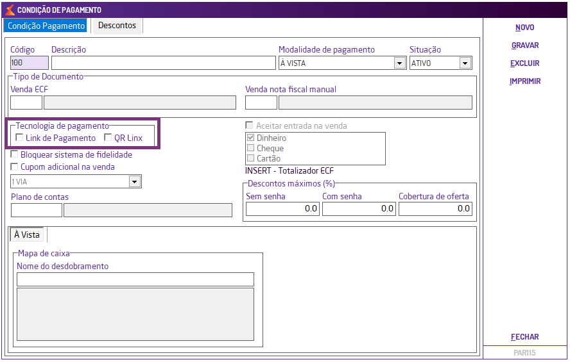570x362 pixels.
Task: Open the Situação dropdown showing ATIVO
Action: point(465,63)
